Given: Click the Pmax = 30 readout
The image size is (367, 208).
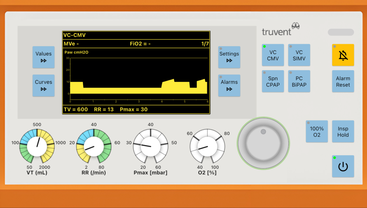Looking at the screenshot, I should 134,109.
